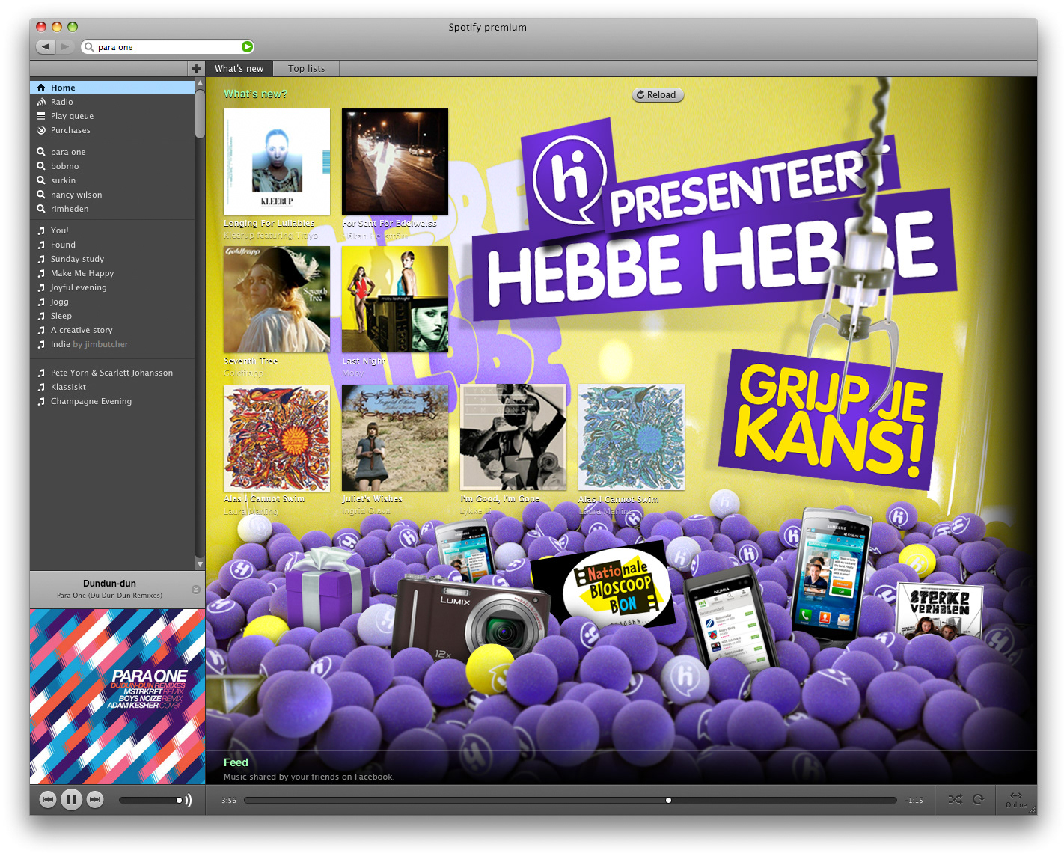Screen dimensions: 1064x853
Task: Open Purchases in the sidebar
Action: click(112, 130)
